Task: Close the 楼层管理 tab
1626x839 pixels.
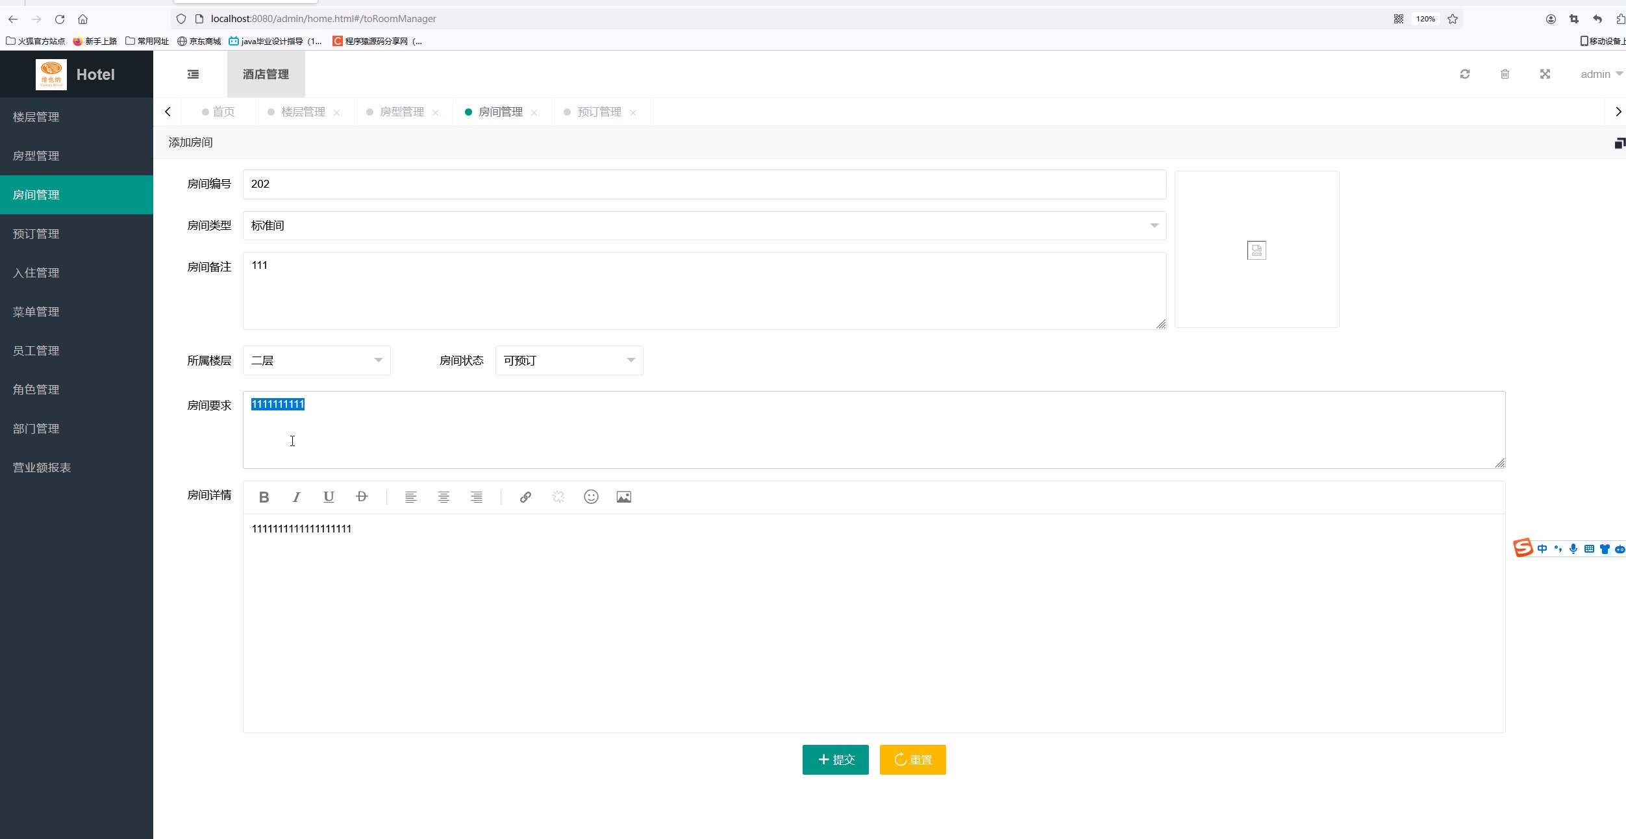Action: point(336,112)
